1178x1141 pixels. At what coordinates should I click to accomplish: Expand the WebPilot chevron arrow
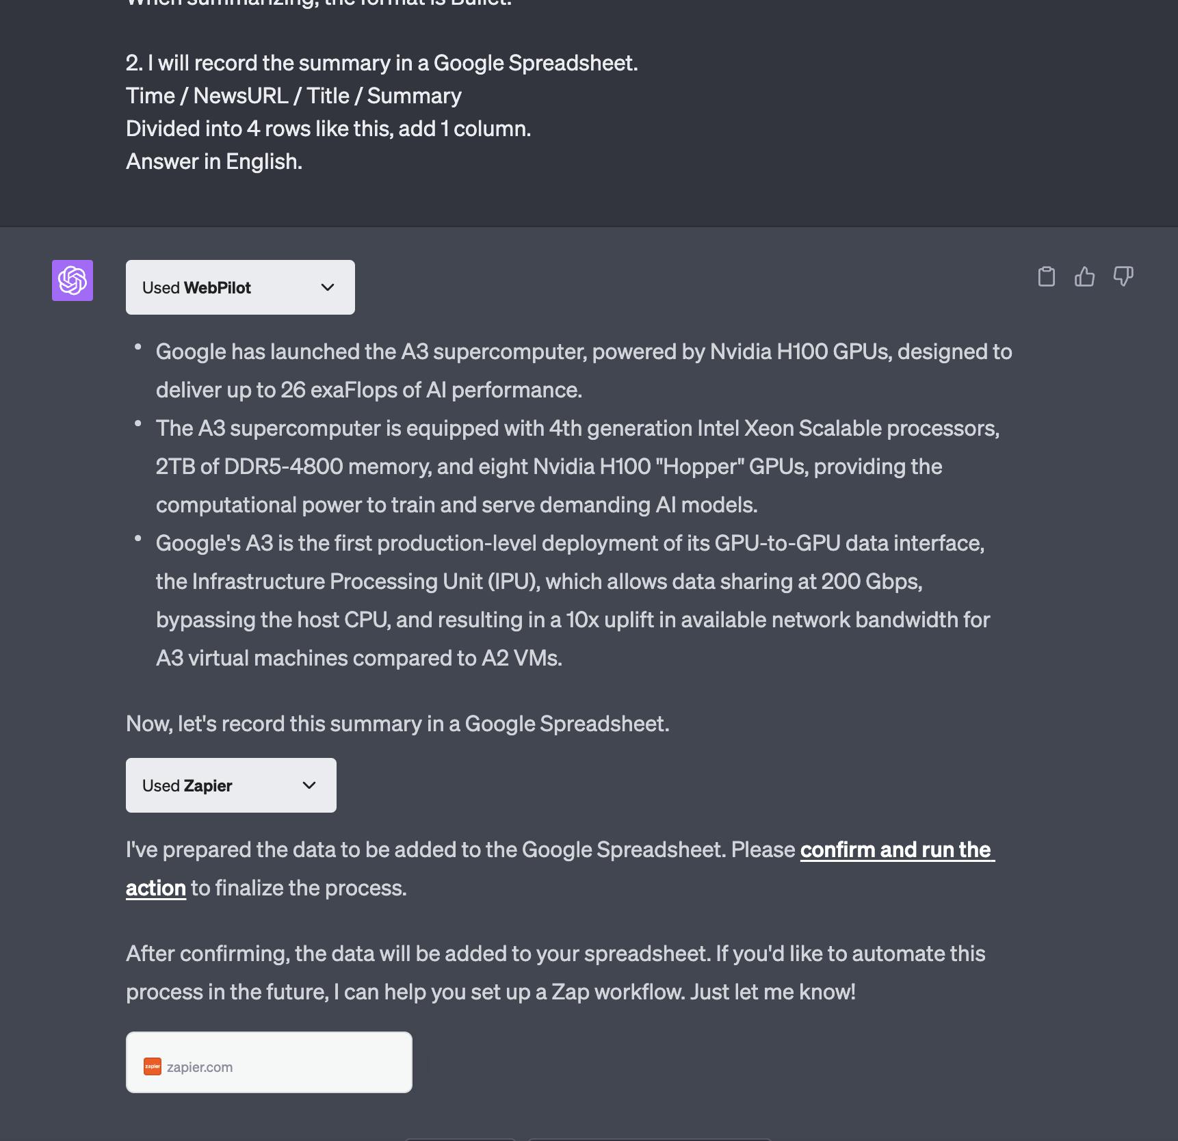(328, 287)
